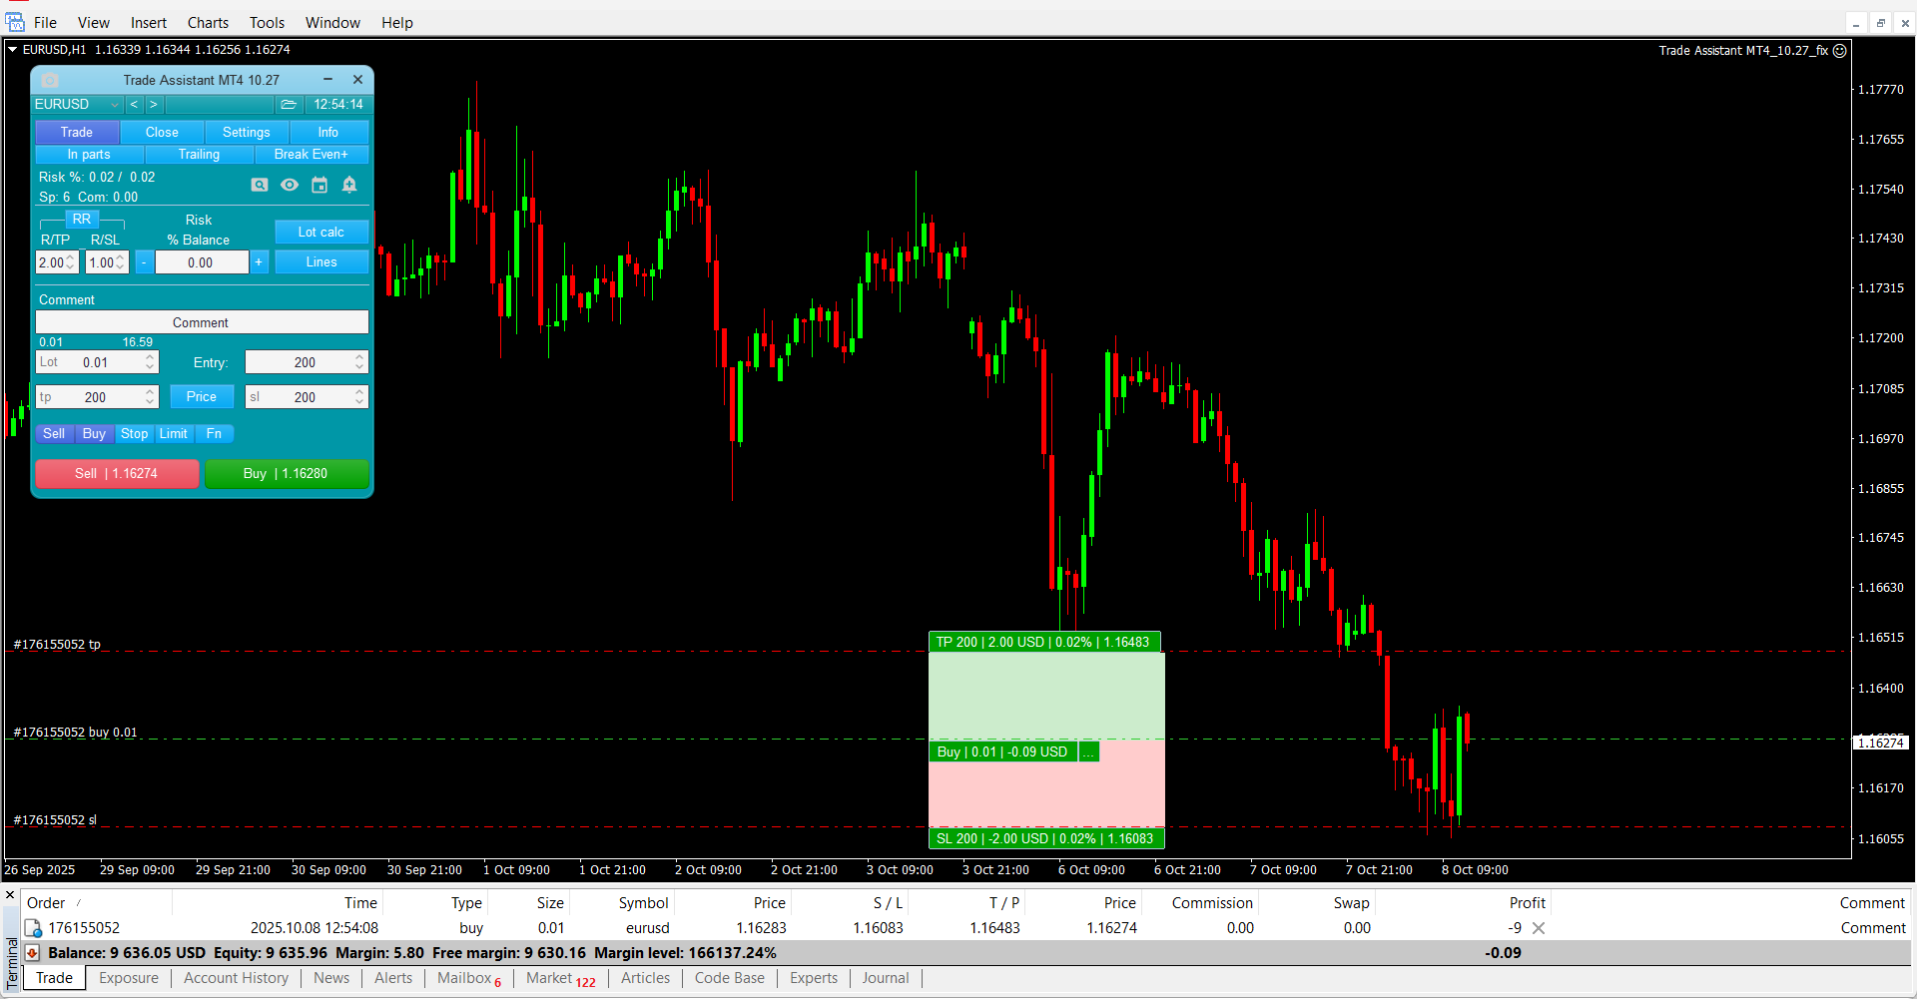The width and height of the screenshot is (1917, 999).
Task: Increase risk with the plus button
Action: click(x=259, y=262)
